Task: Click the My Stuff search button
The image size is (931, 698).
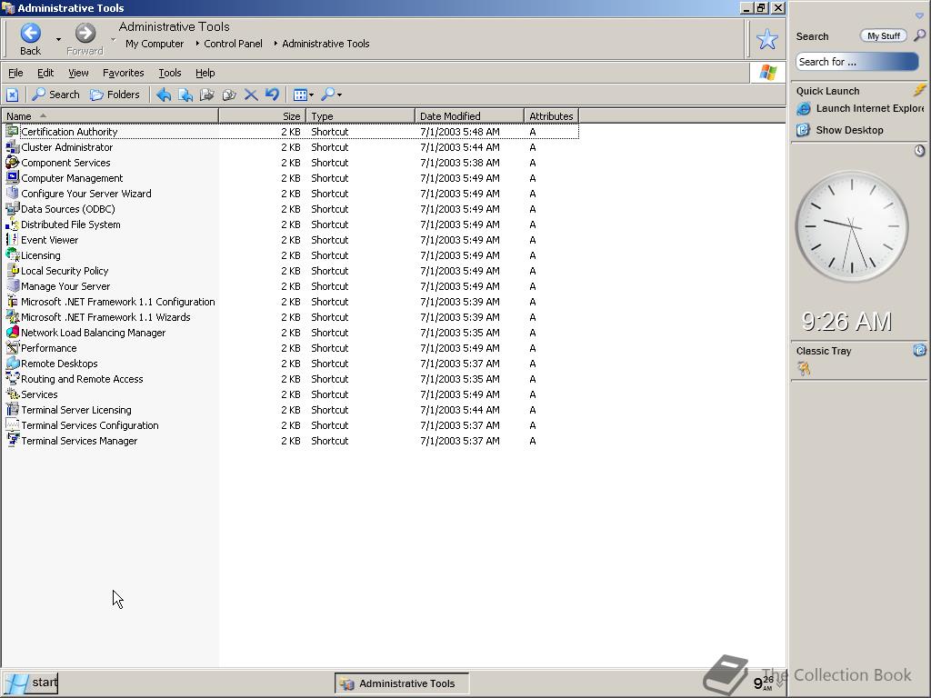Action: coord(883,35)
